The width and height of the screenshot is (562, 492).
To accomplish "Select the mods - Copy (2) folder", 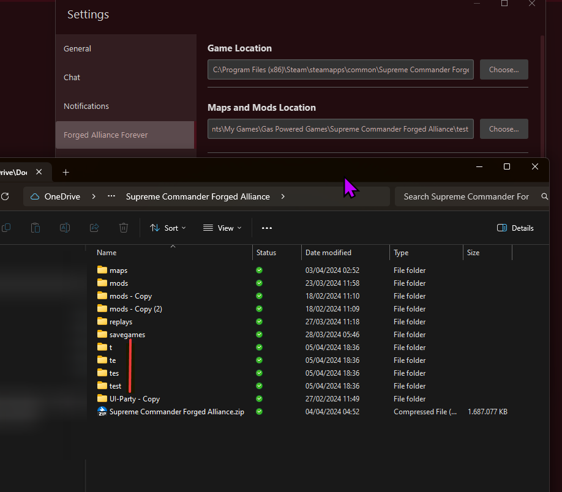I will 136,309.
